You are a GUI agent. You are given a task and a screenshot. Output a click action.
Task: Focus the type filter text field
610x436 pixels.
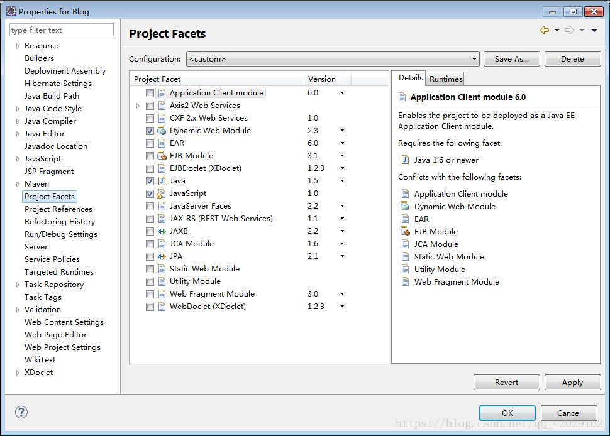pyautogui.click(x=62, y=30)
